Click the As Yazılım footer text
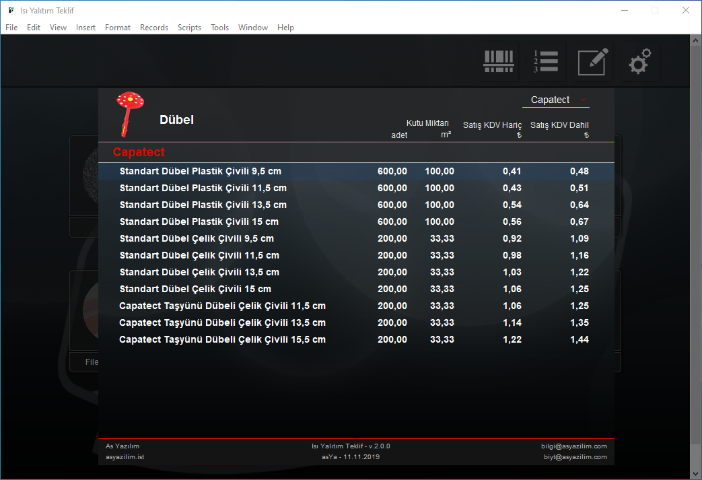The height and width of the screenshot is (480, 702). tap(122, 446)
